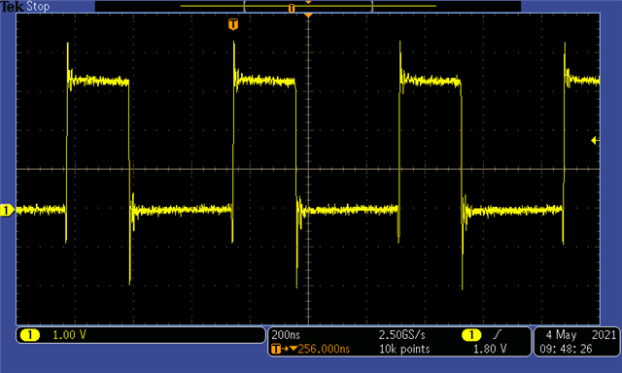Click the orange trigger position marker T
This screenshot has width=622, height=373.
[x=233, y=24]
